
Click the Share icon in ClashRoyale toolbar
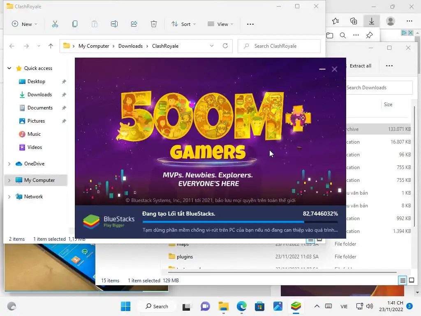(134, 24)
